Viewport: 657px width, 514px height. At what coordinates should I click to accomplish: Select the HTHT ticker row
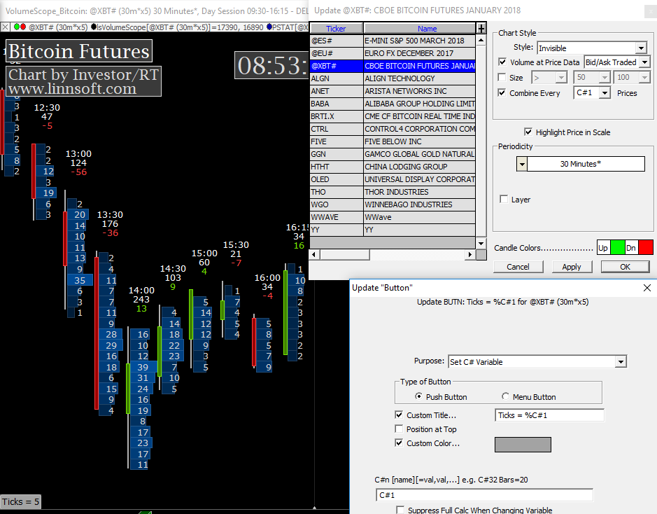[x=393, y=167]
